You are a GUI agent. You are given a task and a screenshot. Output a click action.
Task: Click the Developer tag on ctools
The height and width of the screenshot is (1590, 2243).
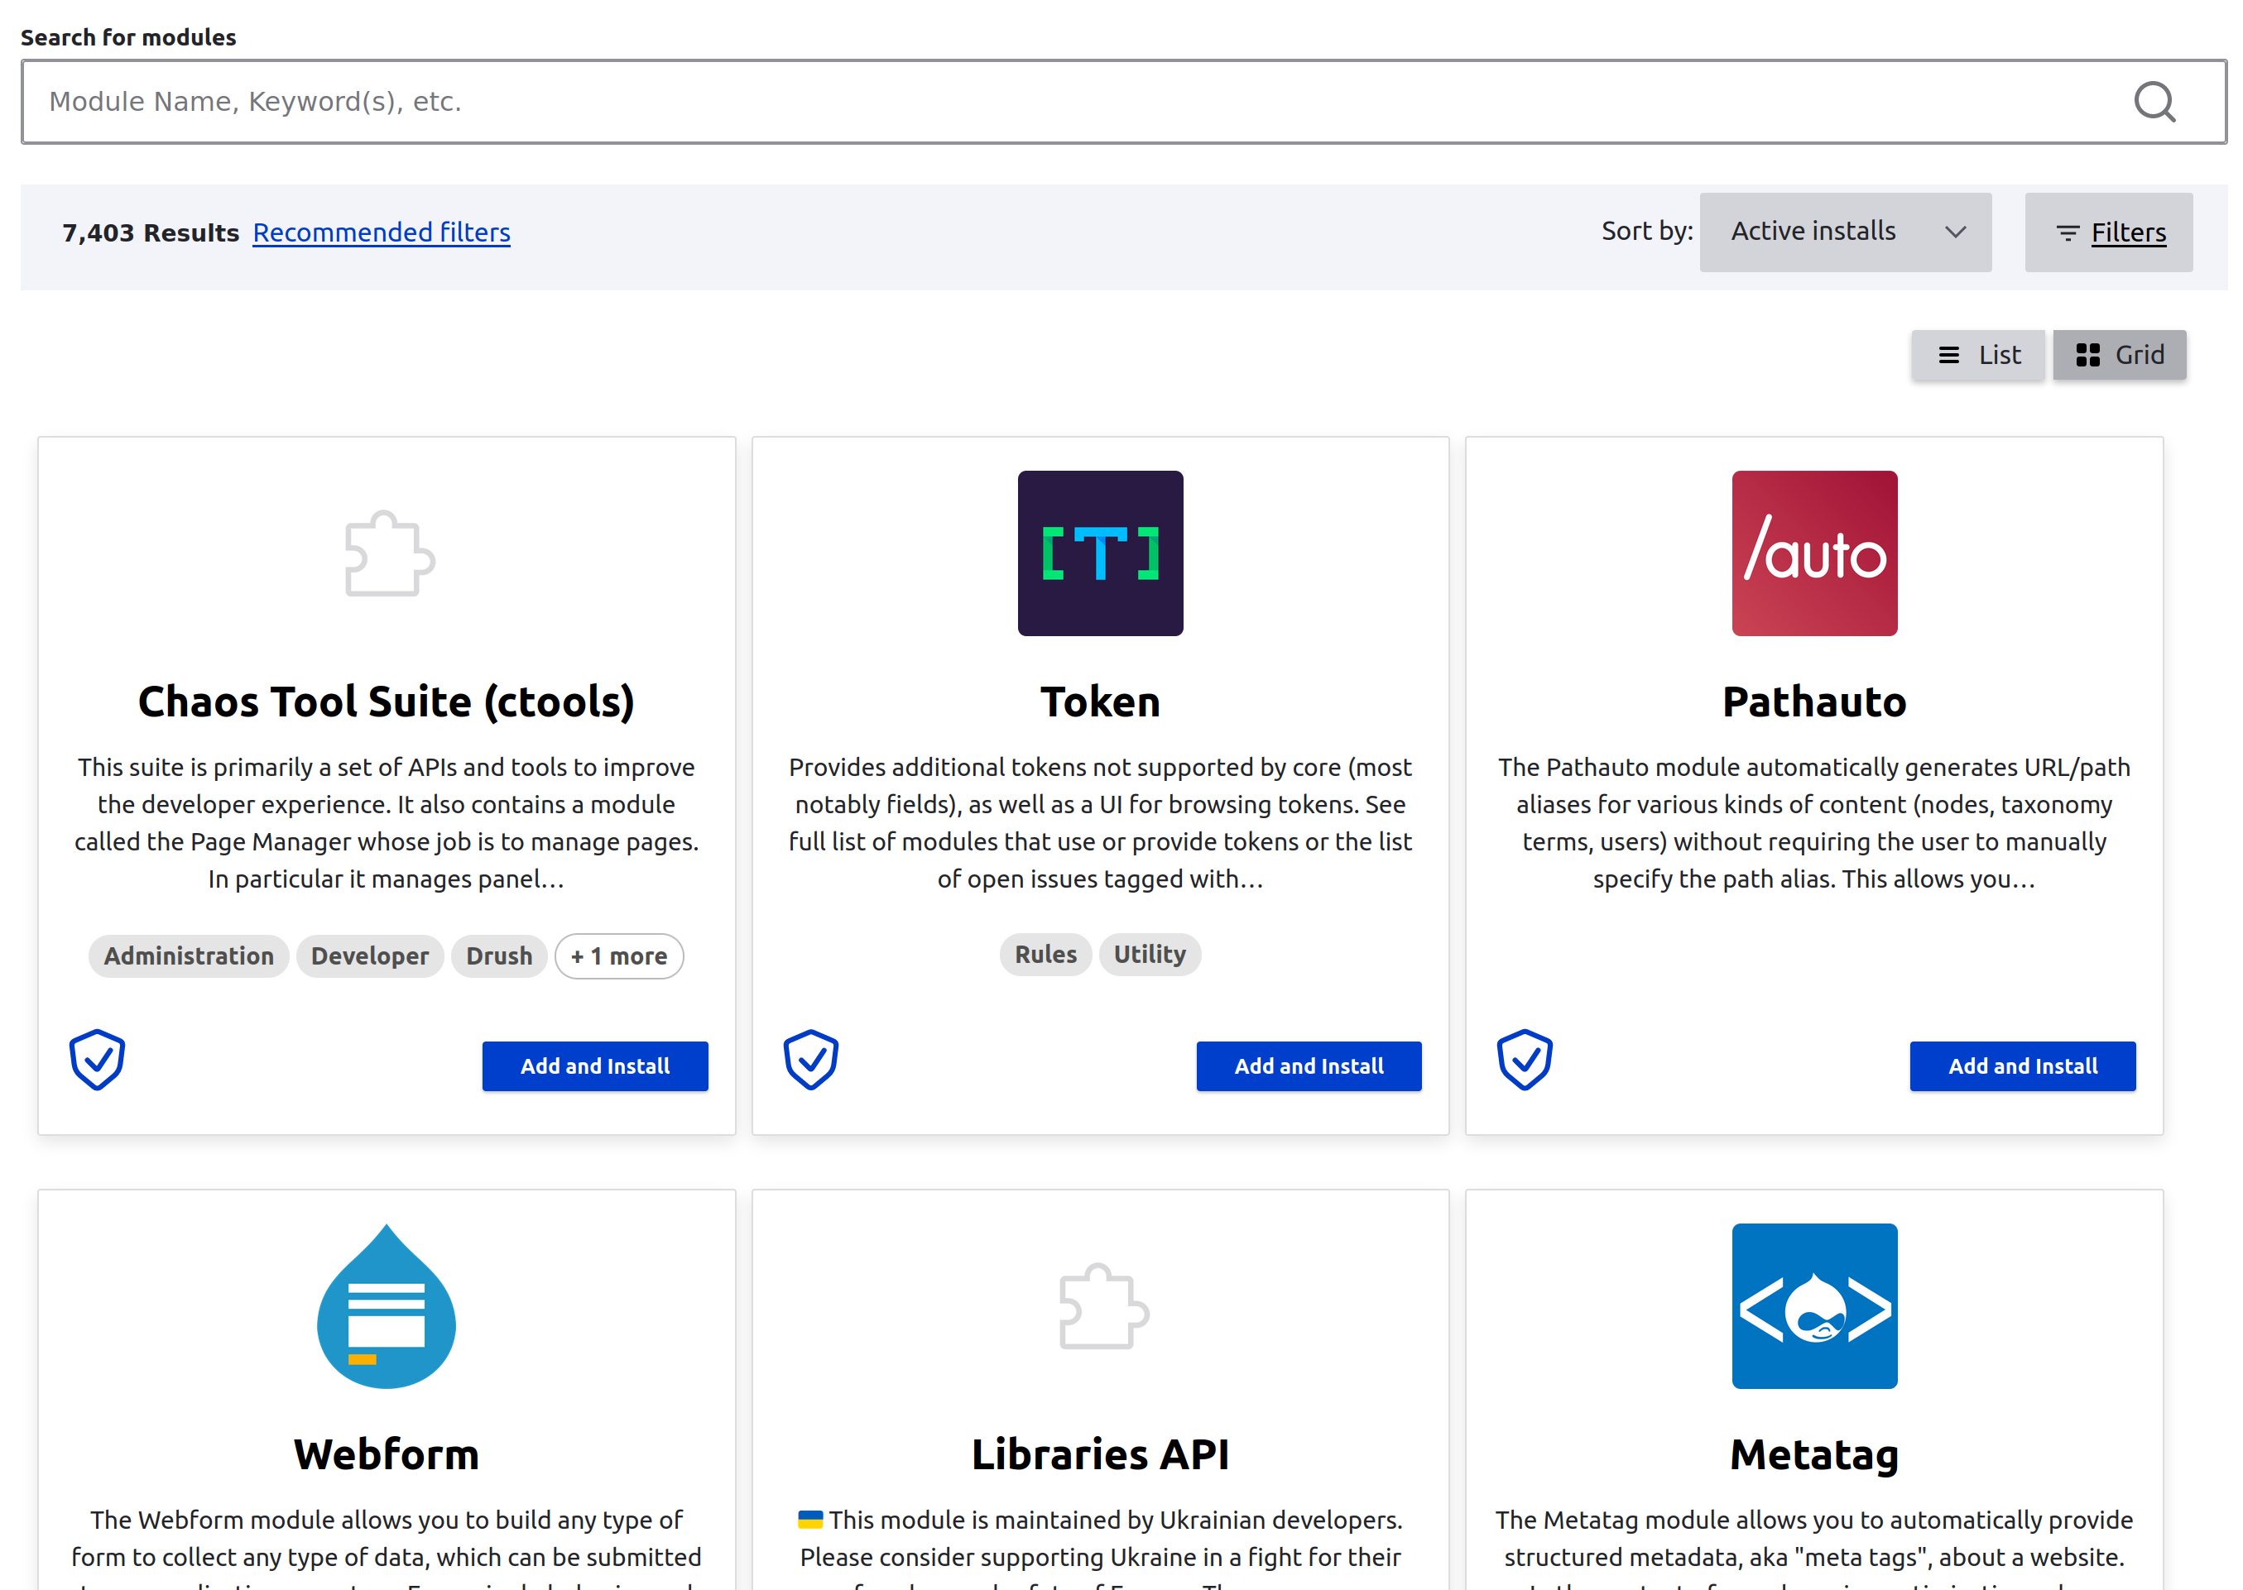[369, 955]
